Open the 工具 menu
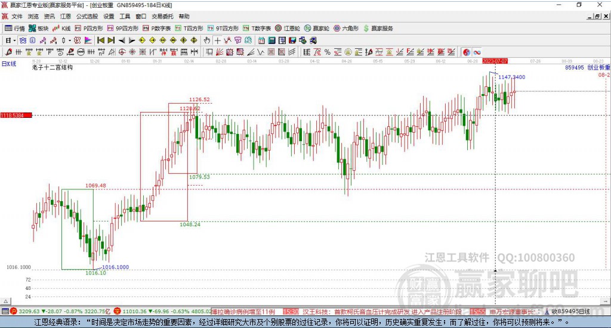This screenshot has width=611, height=328. [125, 16]
